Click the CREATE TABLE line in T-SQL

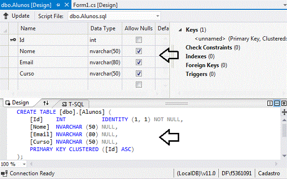pyautogui.click(x=64, y=112)
